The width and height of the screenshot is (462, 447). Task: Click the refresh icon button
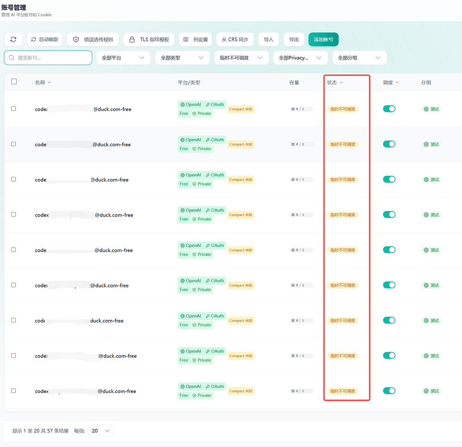13,40
